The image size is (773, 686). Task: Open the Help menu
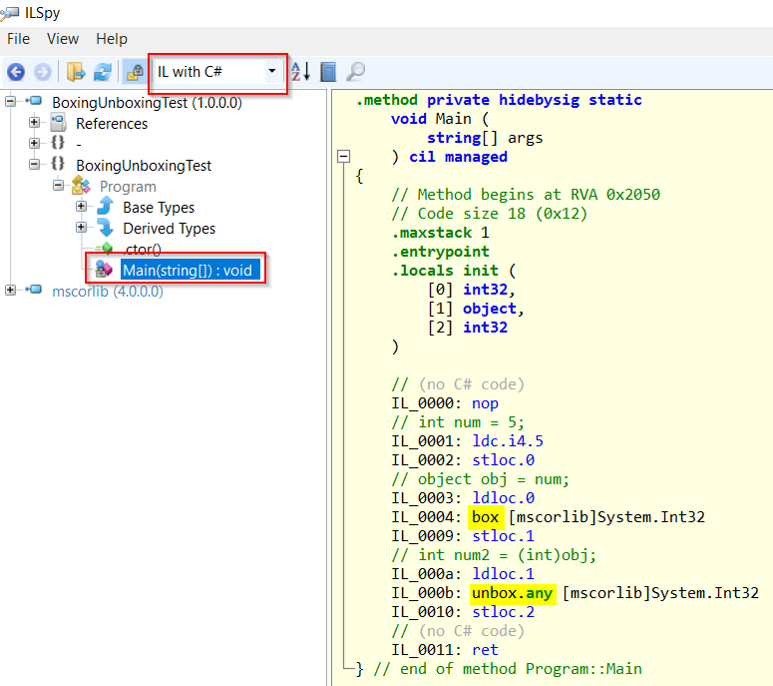click(112, 39)
